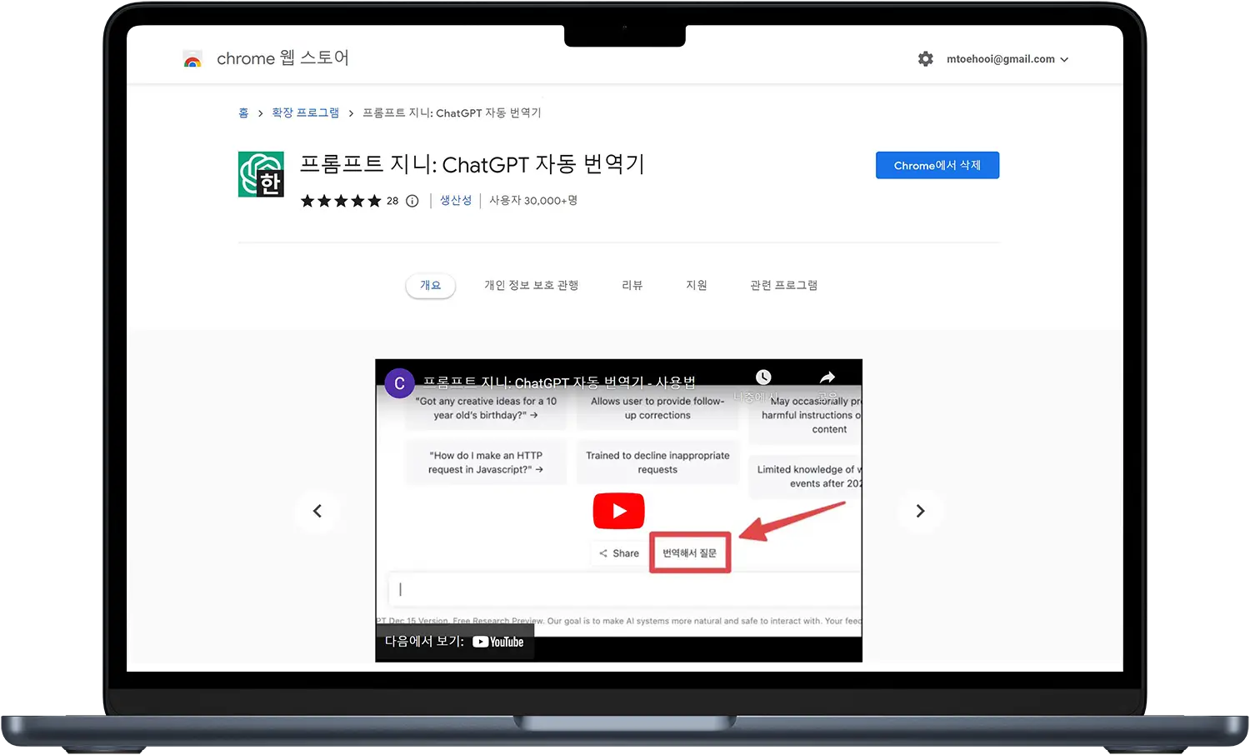
Task: Click the rating info icon beside 28
Action: pyautogui.click(x=412, y=201)
